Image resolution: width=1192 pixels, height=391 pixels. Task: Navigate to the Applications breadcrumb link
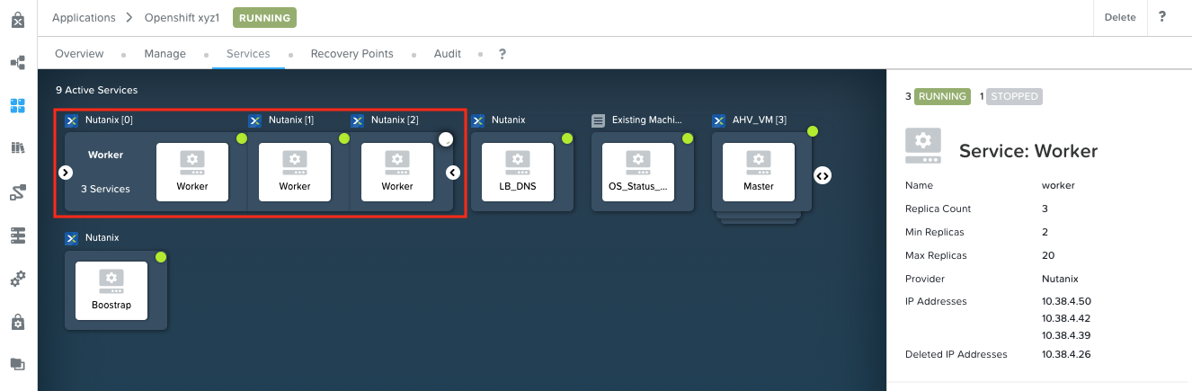click(84, 17)
